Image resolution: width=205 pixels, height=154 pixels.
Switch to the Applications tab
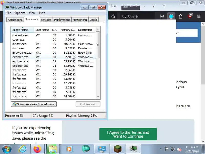pyautogui.click(x=15, y=20)
